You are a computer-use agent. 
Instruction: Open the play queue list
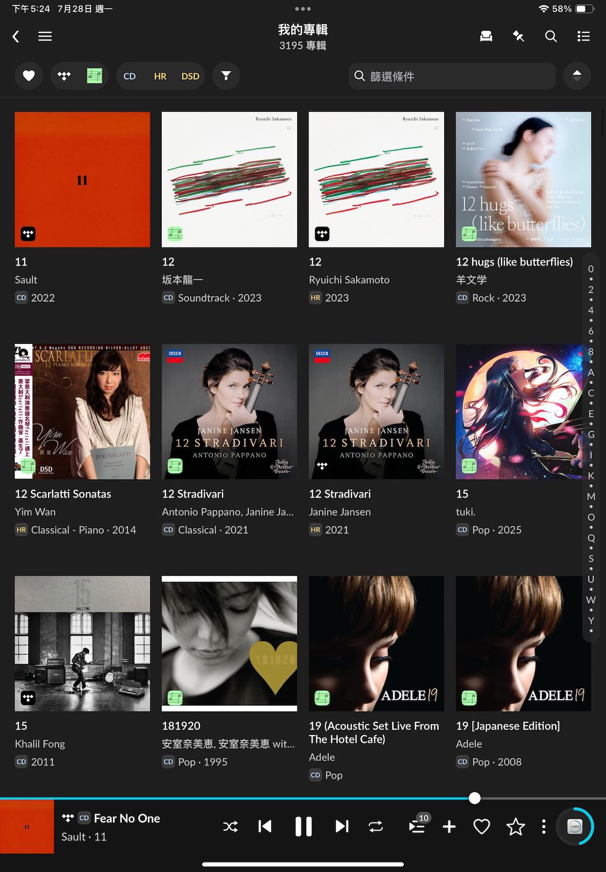coord(417,827)
